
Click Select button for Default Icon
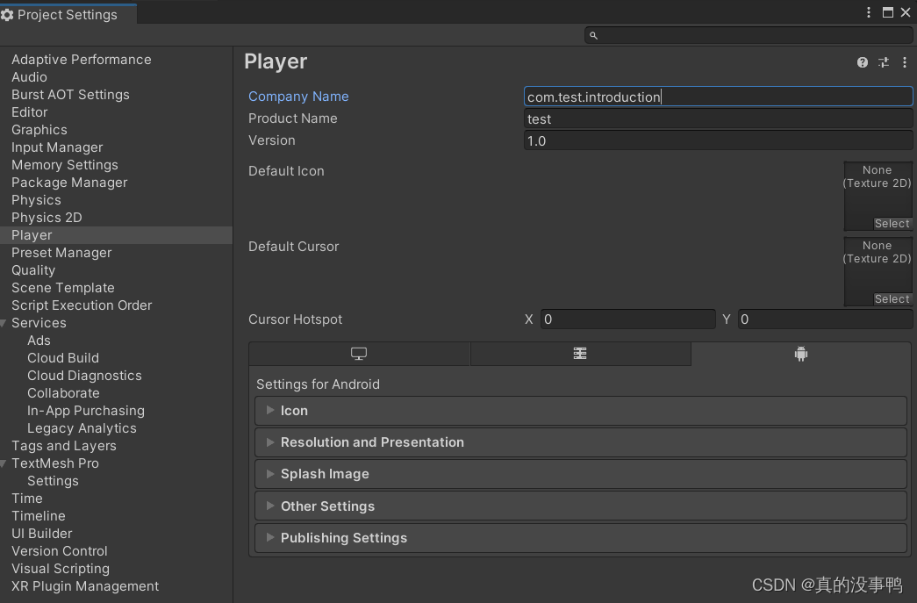point(892,224)
